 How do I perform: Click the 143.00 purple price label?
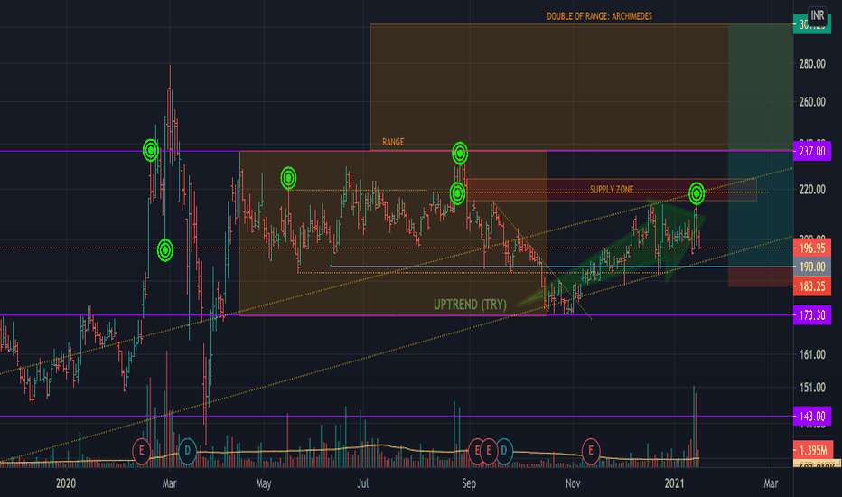click(x=812, y=416)
